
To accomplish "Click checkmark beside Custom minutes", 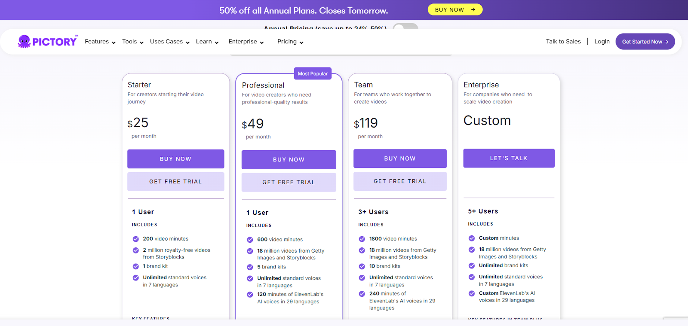I will pos(472,238).
